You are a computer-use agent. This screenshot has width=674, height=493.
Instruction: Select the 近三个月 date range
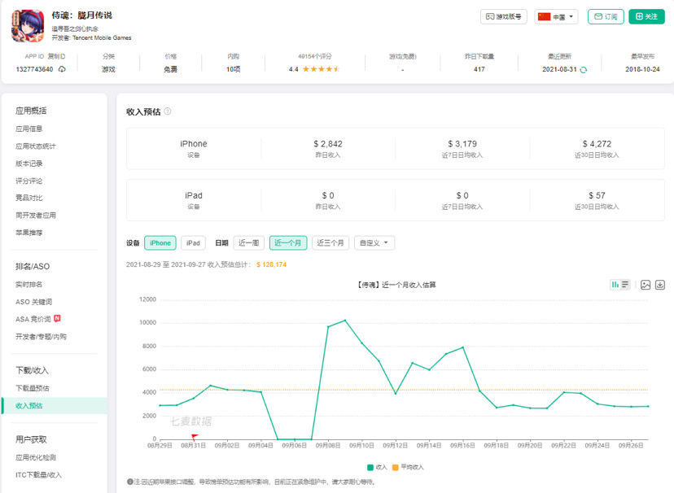tap(330, 243)
